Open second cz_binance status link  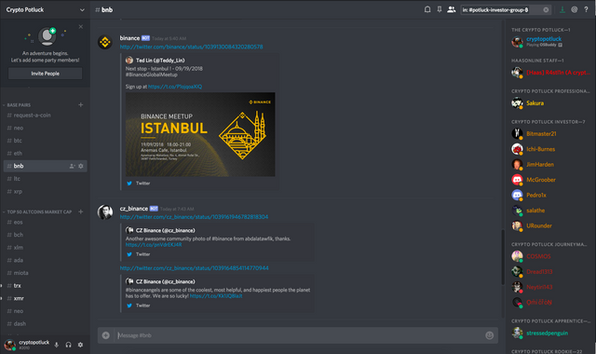(195, 268)
